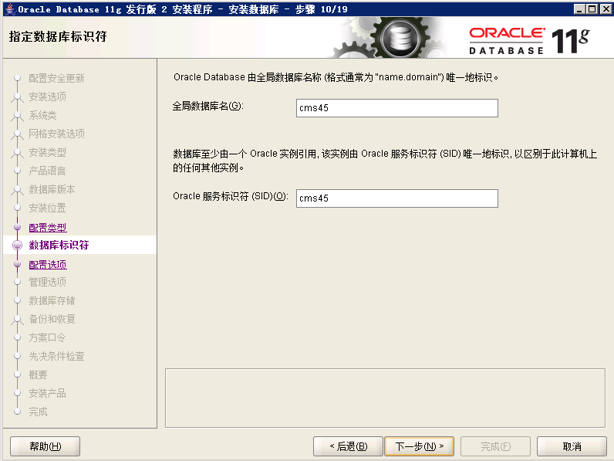Click the Oracle Database 11g logo
The image size is (614, 461).
[x=529, y=40]
